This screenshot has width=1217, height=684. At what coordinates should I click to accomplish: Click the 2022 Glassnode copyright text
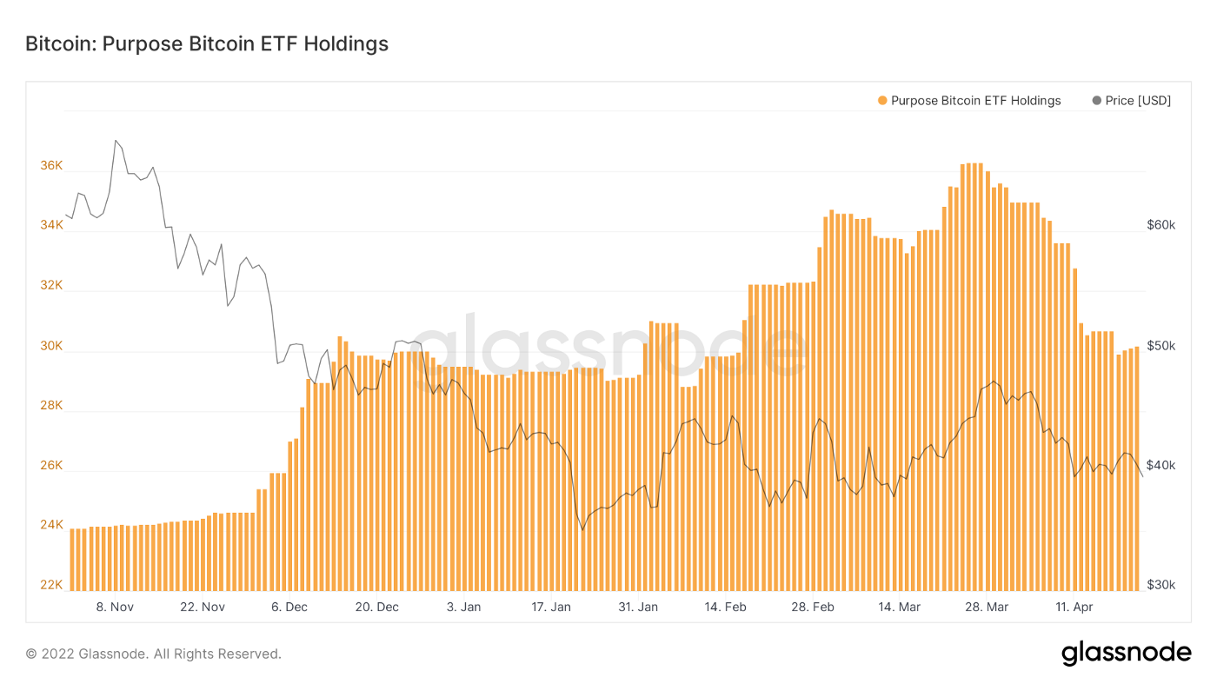click(153, 654)
